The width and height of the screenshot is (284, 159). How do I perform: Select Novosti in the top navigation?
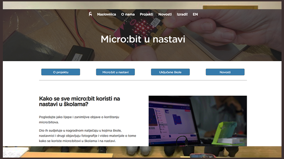[x=165, y=14]
